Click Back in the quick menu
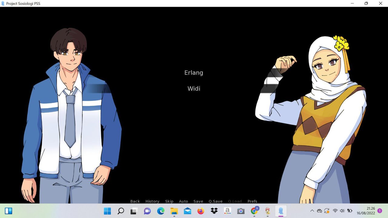 pyautogui.click(x=135, y=201)
